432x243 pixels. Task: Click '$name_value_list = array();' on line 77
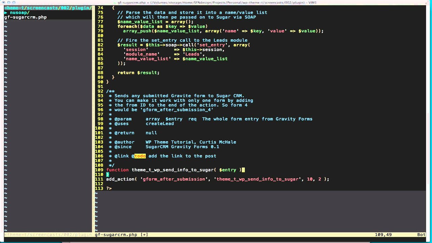tap(155, 22)
